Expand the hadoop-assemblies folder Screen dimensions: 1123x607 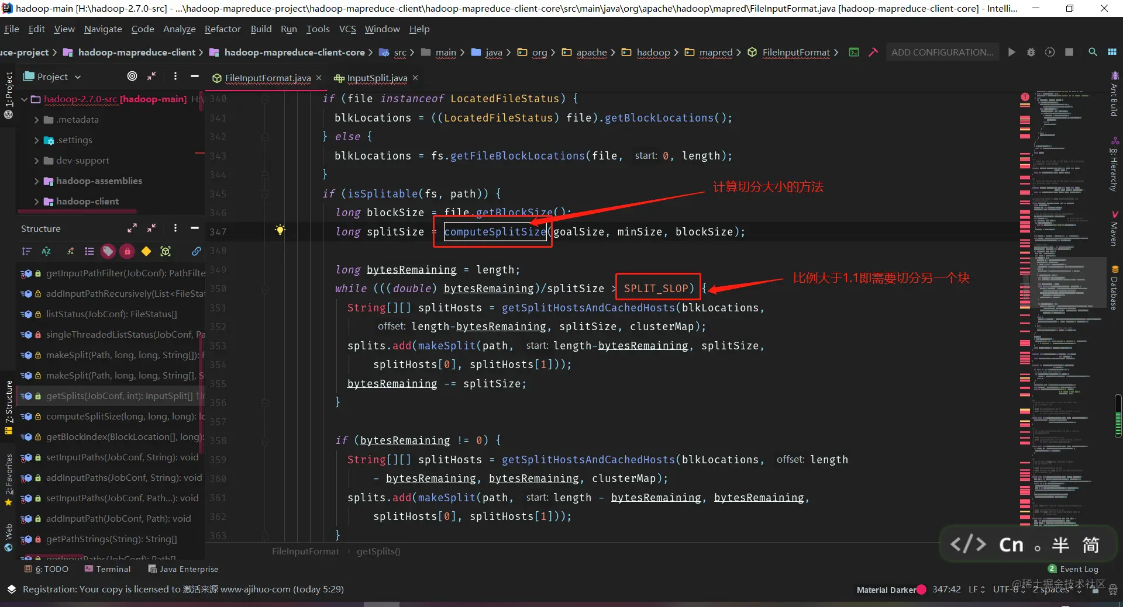click(x=37, y=181)
